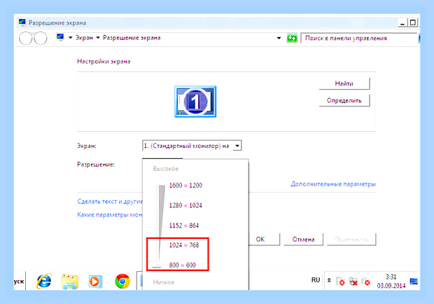
Task: Show hidden tray icons arrow
Action: (329, 280)
